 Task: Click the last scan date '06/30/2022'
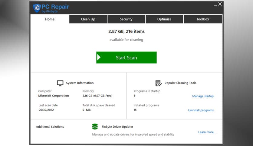point(46,110)
